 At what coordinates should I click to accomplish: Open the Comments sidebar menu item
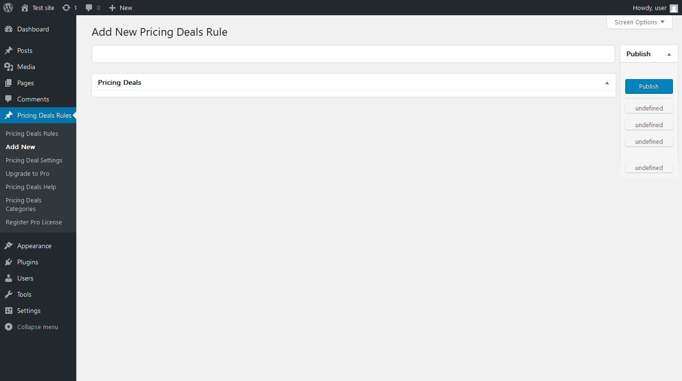pyautogui.click(x=38, y=99)
